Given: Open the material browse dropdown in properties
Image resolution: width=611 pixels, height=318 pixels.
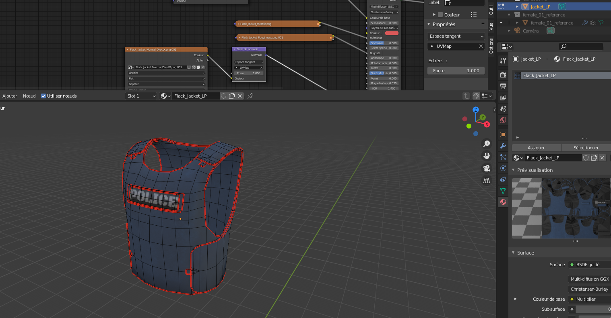Looking at the screenshot, I should 518,158.
